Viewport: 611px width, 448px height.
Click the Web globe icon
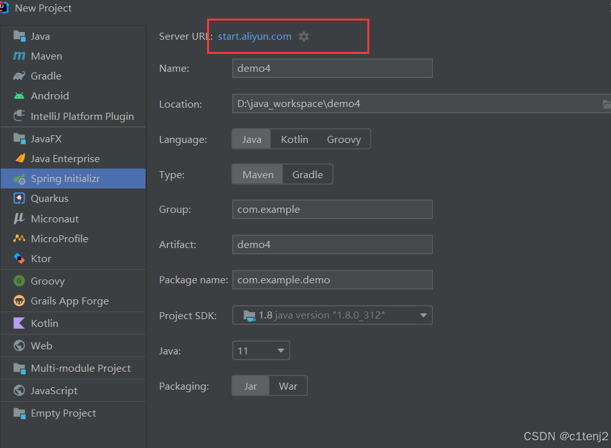[19, 345]
